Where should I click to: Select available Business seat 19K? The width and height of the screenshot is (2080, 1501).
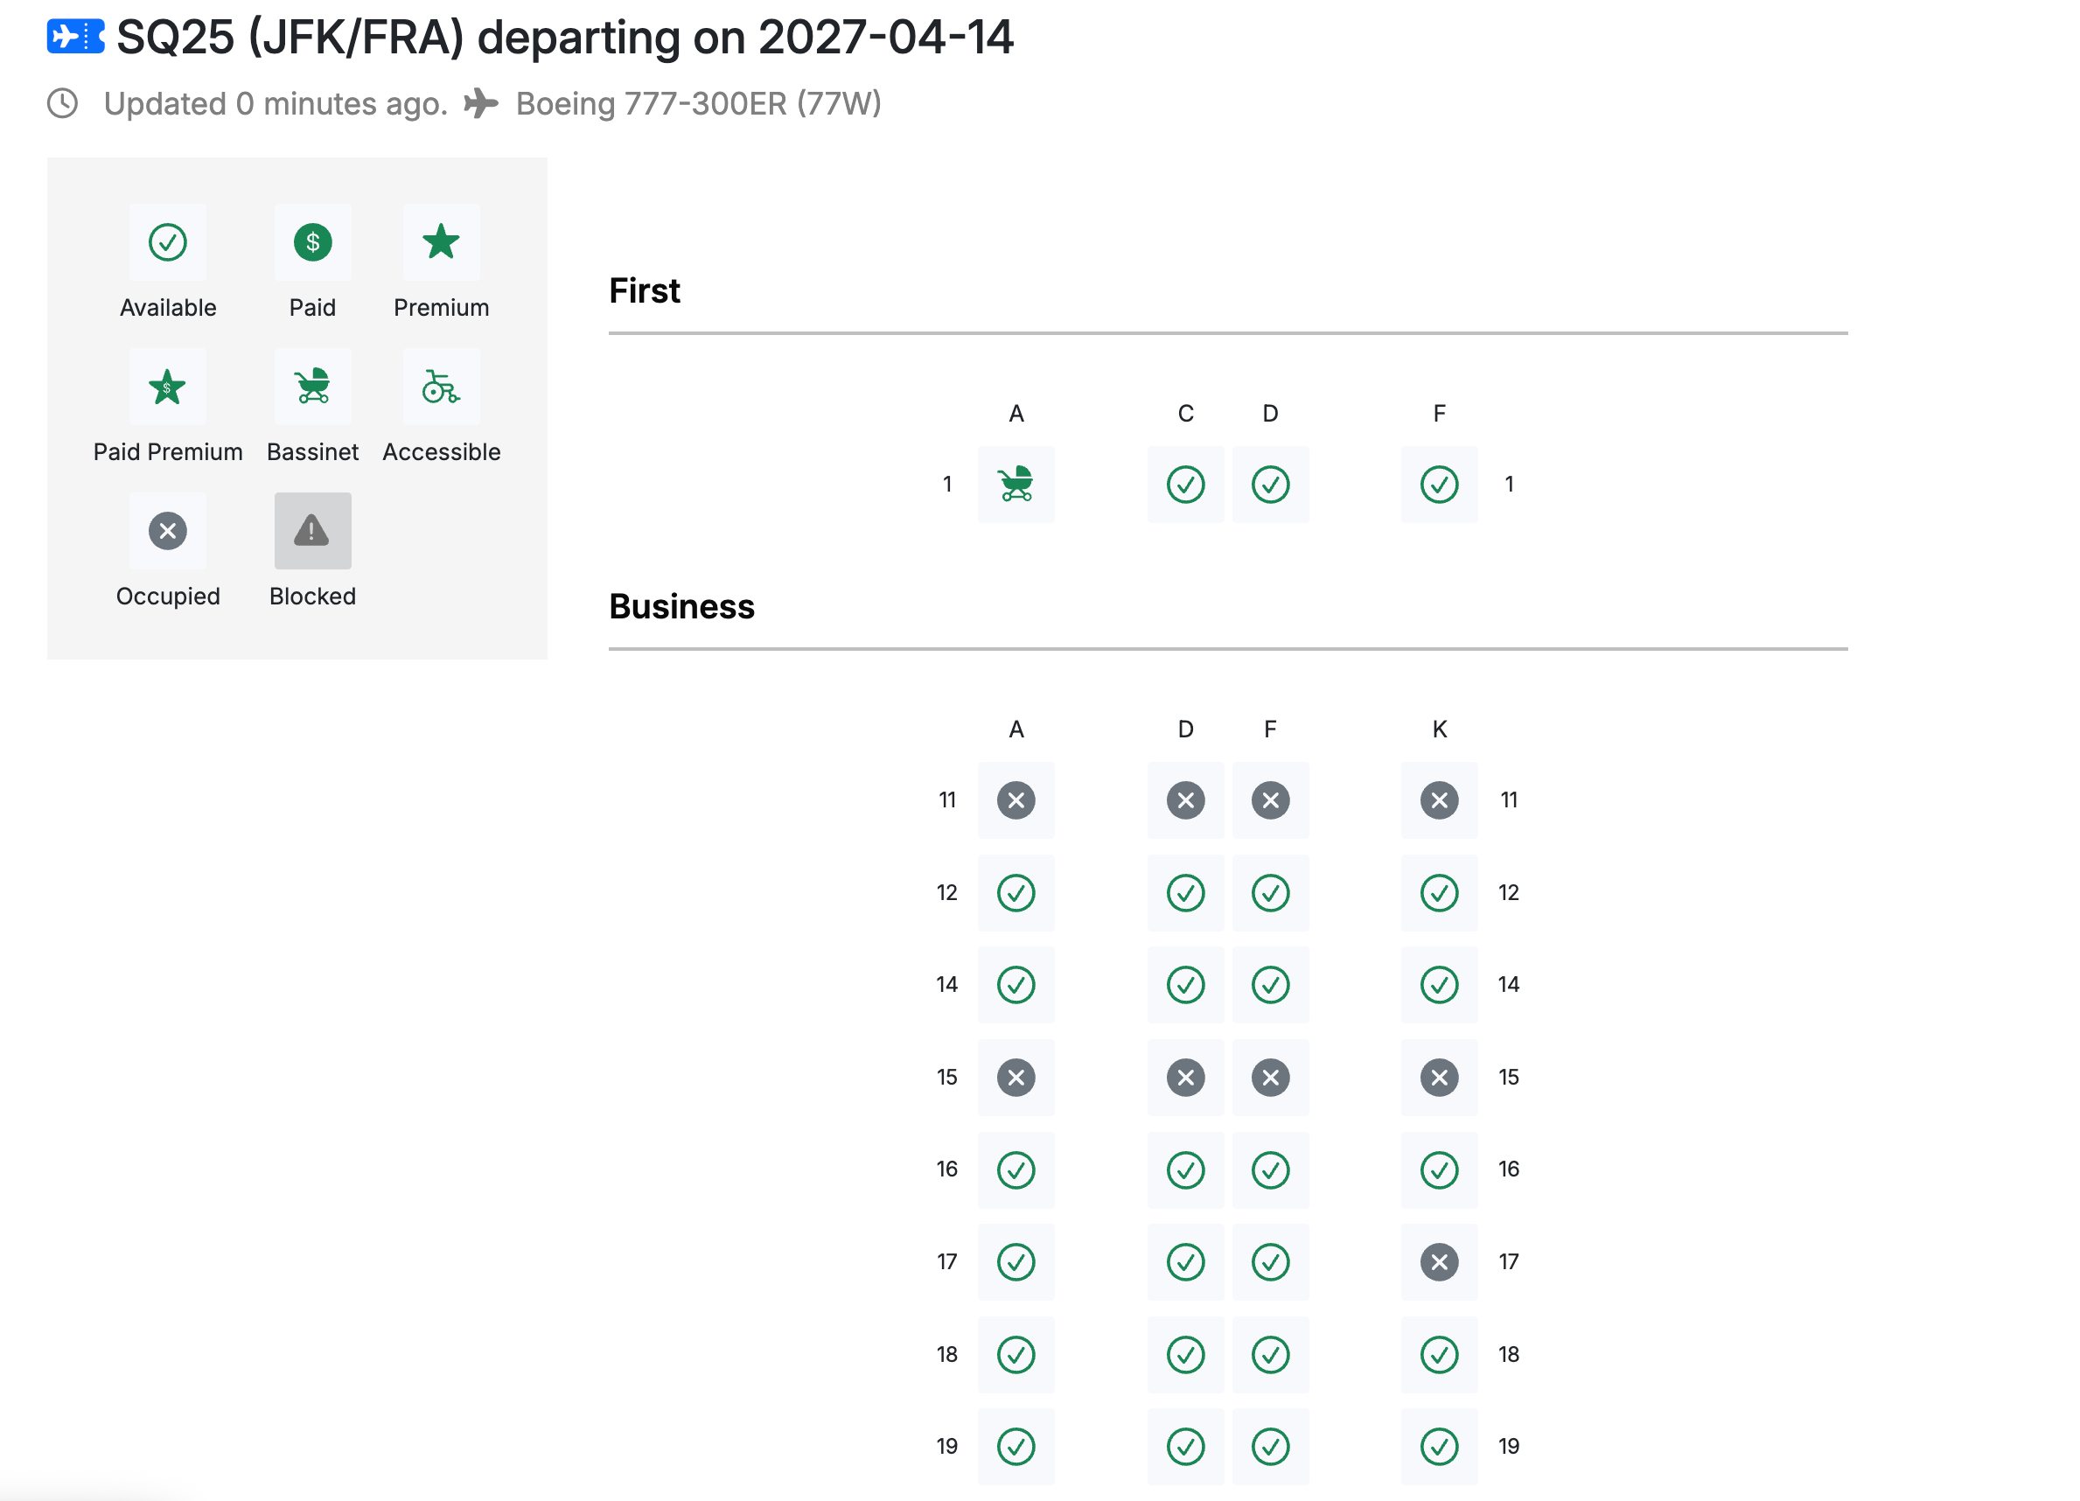pos(1440,1447)
